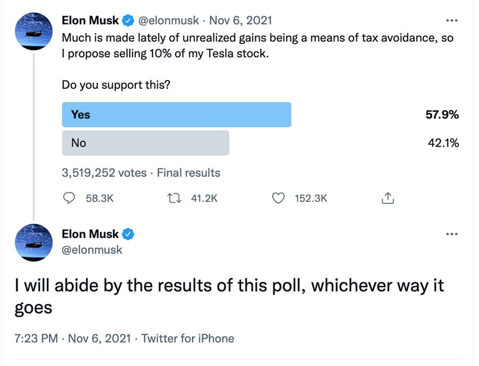Click the Twitter for iPhone source link
The height and width of the screenshot is (366, 479).
tap(187, 338)
